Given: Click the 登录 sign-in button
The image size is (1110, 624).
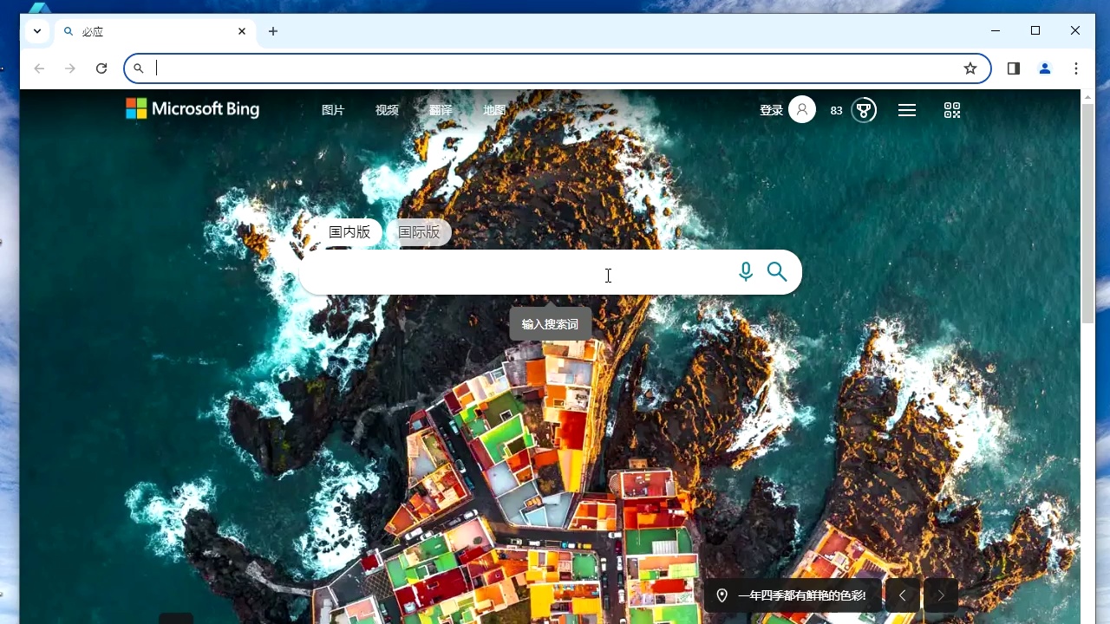Looking at the screenshot, I should pyautogui.click(x=771, y=110).
